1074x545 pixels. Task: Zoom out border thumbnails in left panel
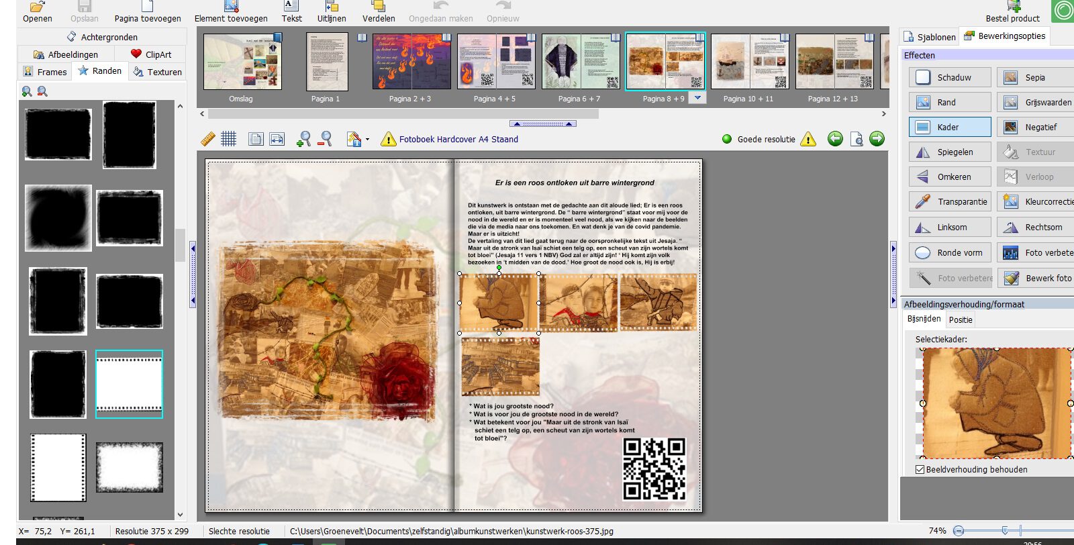(42, 91)
